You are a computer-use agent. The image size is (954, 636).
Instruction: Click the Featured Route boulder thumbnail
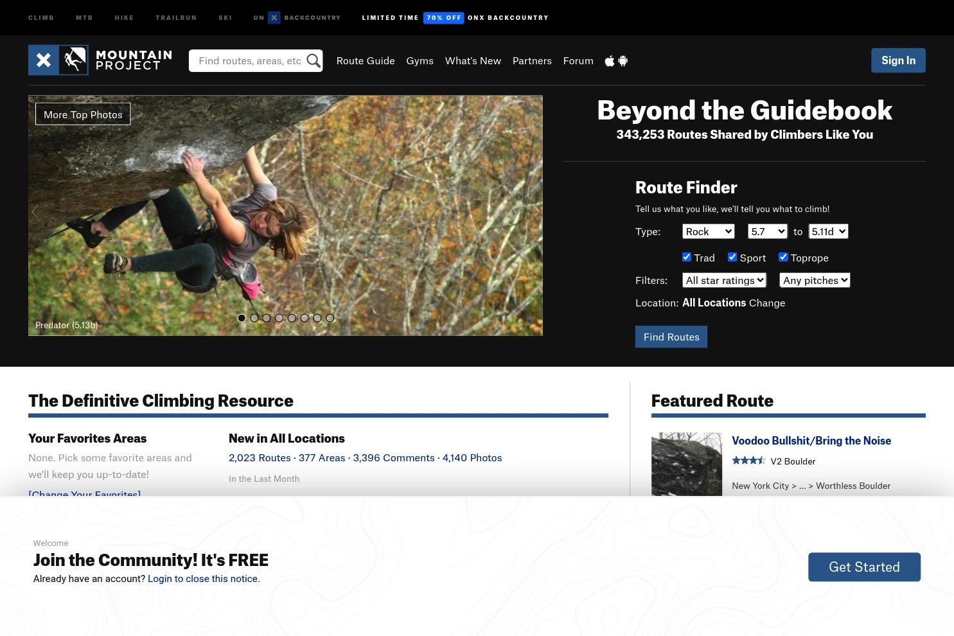point(687,464)
